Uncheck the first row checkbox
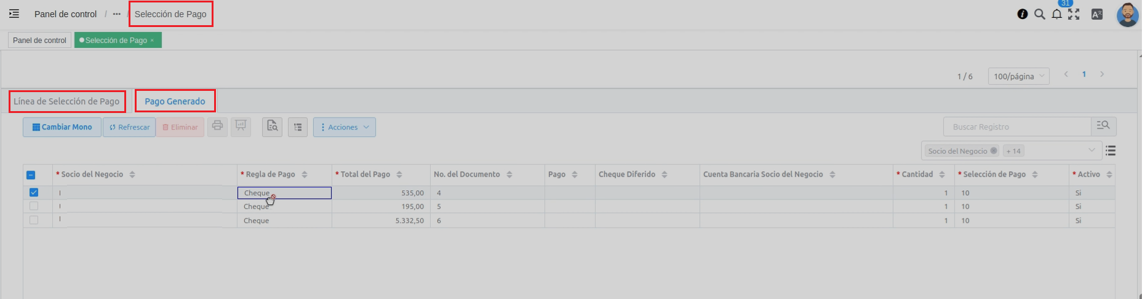 34,193
